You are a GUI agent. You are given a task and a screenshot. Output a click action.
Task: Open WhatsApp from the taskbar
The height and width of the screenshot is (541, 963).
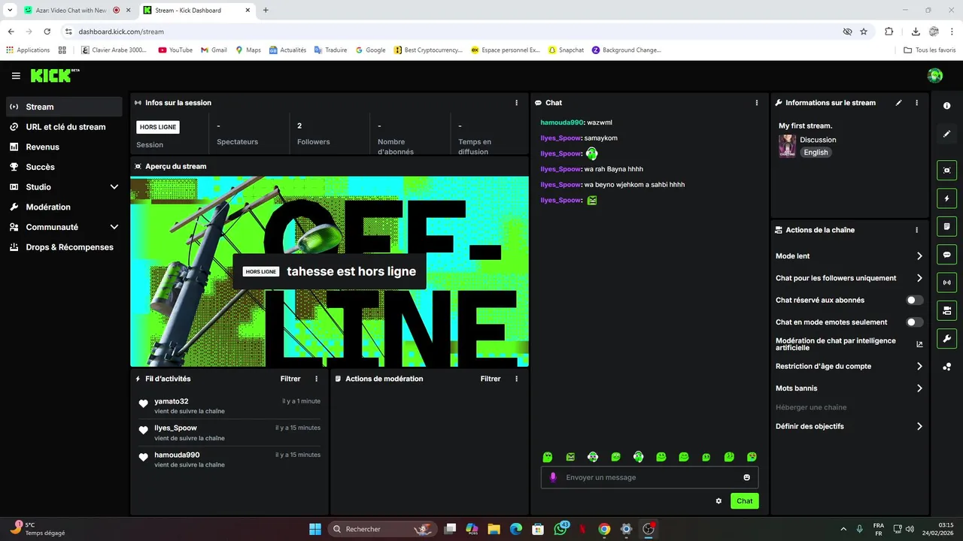point(560,529)
